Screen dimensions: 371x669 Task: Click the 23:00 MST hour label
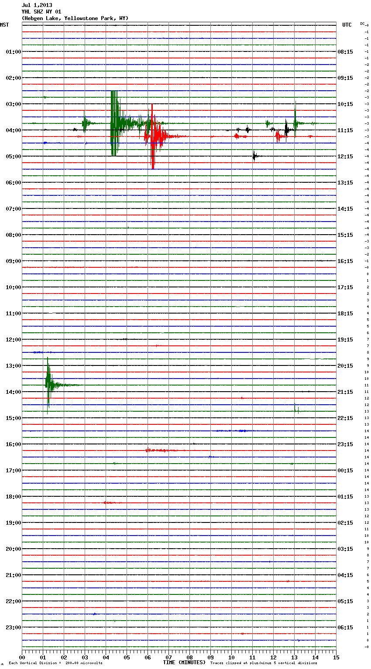click(x=13, y=628)
